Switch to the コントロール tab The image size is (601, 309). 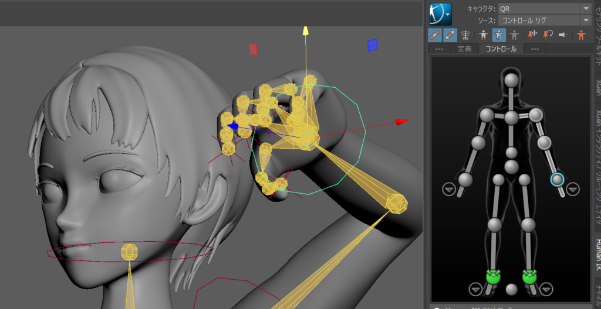click(500, 49)
